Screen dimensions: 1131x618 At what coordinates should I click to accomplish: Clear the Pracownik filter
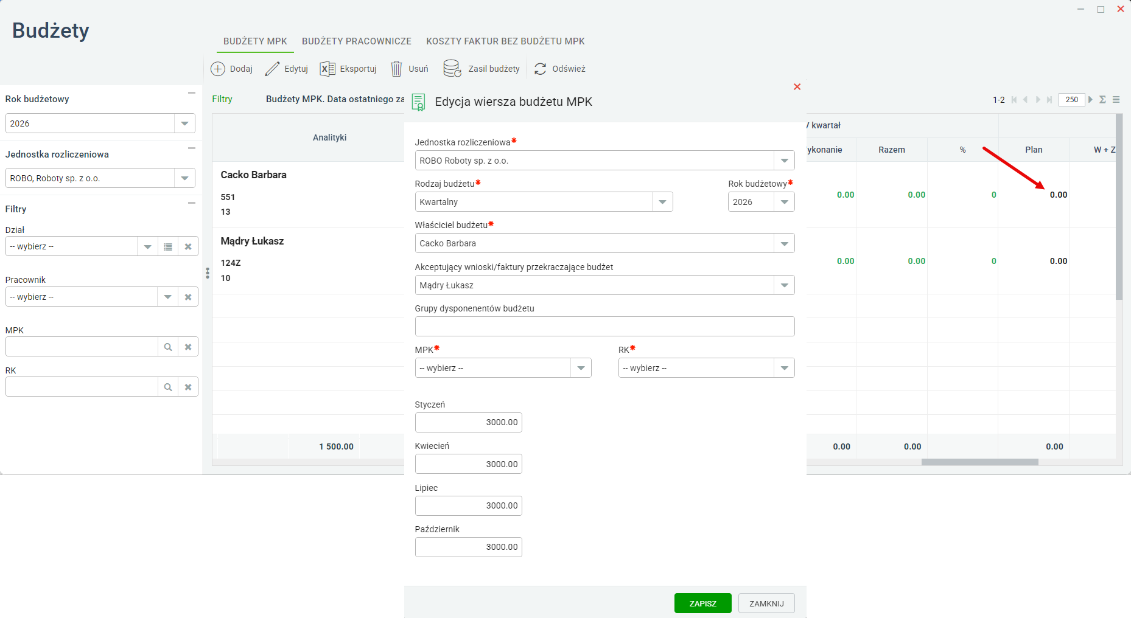tap(188, 297)
